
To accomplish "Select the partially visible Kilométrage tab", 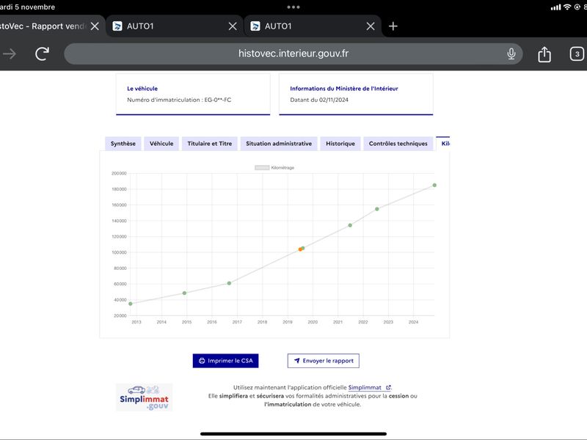I will [x=443, y=143].
